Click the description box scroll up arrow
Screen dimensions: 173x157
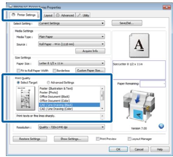[102, 116]
